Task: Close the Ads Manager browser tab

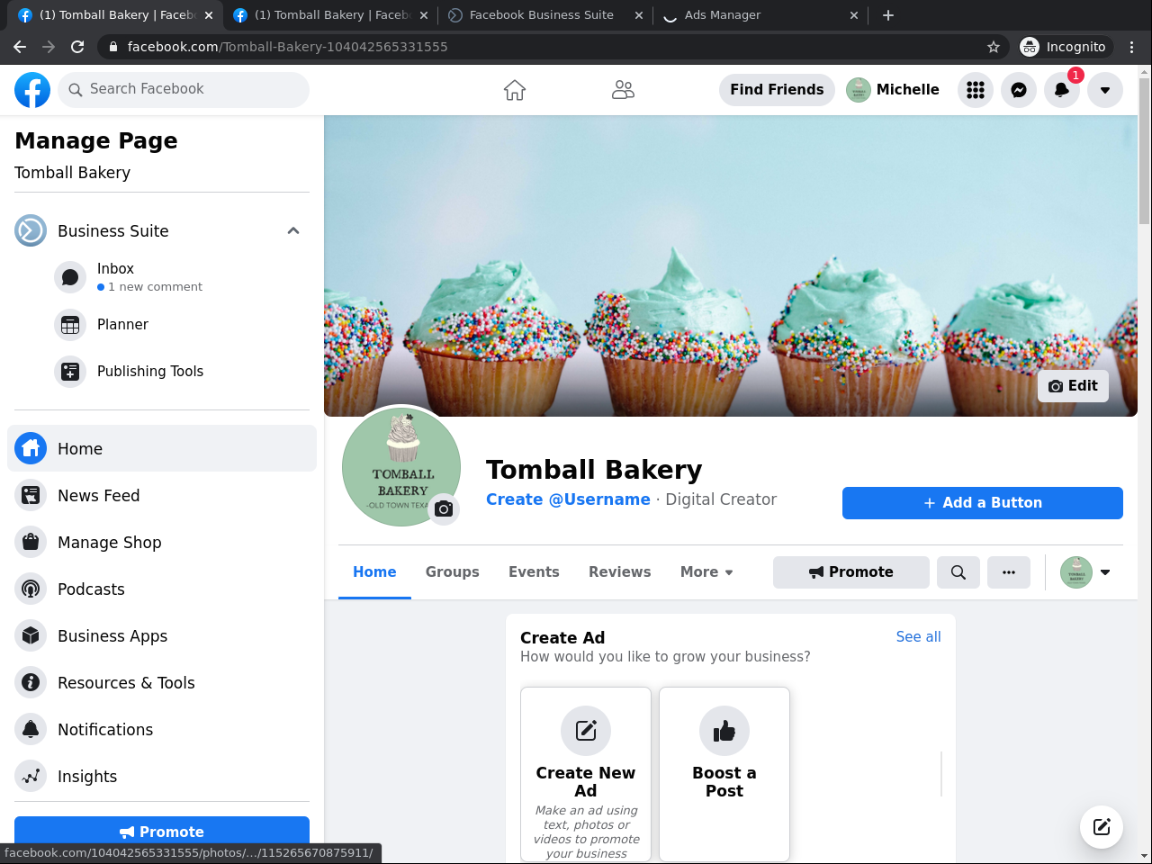Action: coord(853,15)
